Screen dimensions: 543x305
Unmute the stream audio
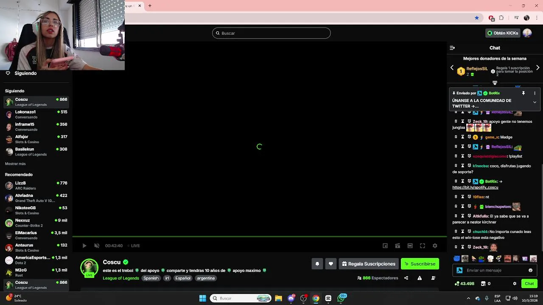(x=97, y=246)
